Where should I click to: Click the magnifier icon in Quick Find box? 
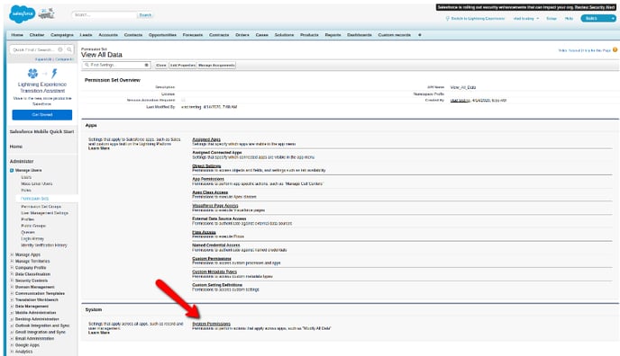coord(69,49)
